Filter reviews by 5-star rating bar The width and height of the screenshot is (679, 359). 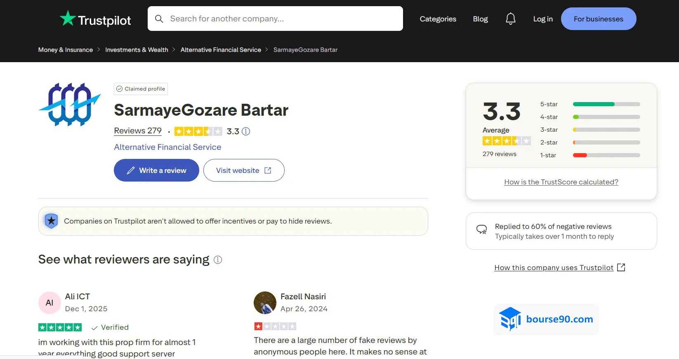pyautogui.click(x=606, y=104)
